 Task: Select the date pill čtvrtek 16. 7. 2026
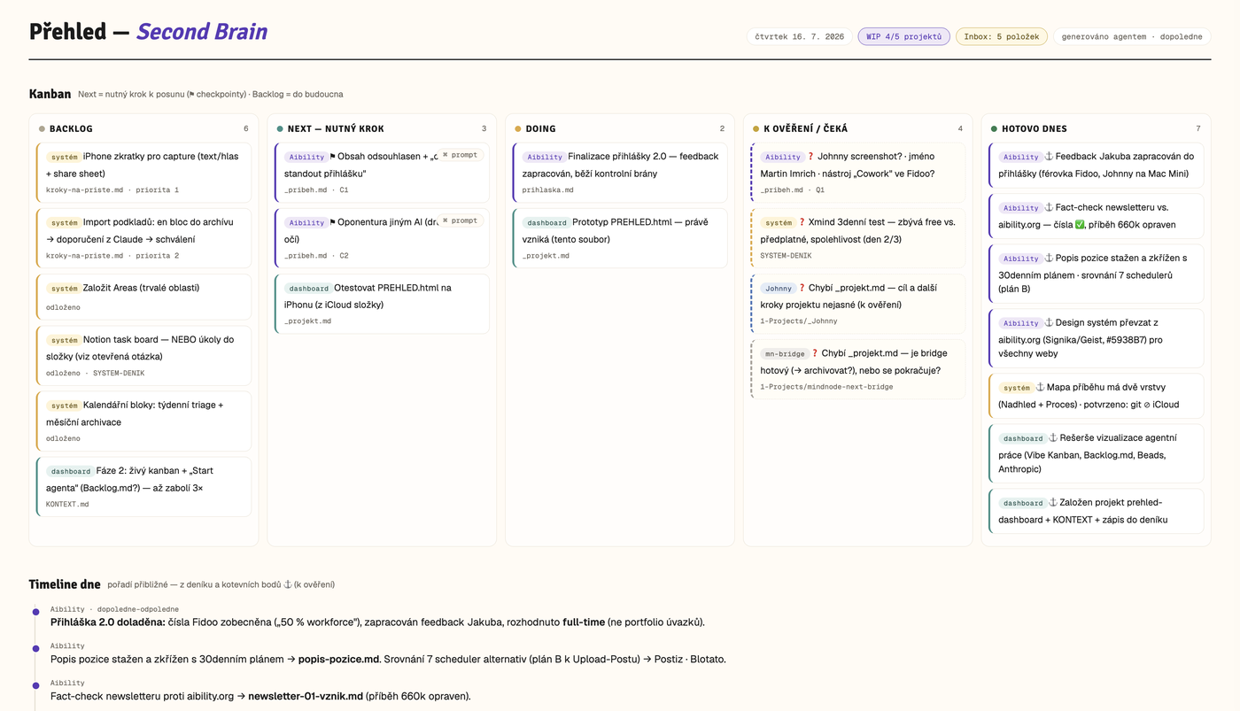pos(799,37)
